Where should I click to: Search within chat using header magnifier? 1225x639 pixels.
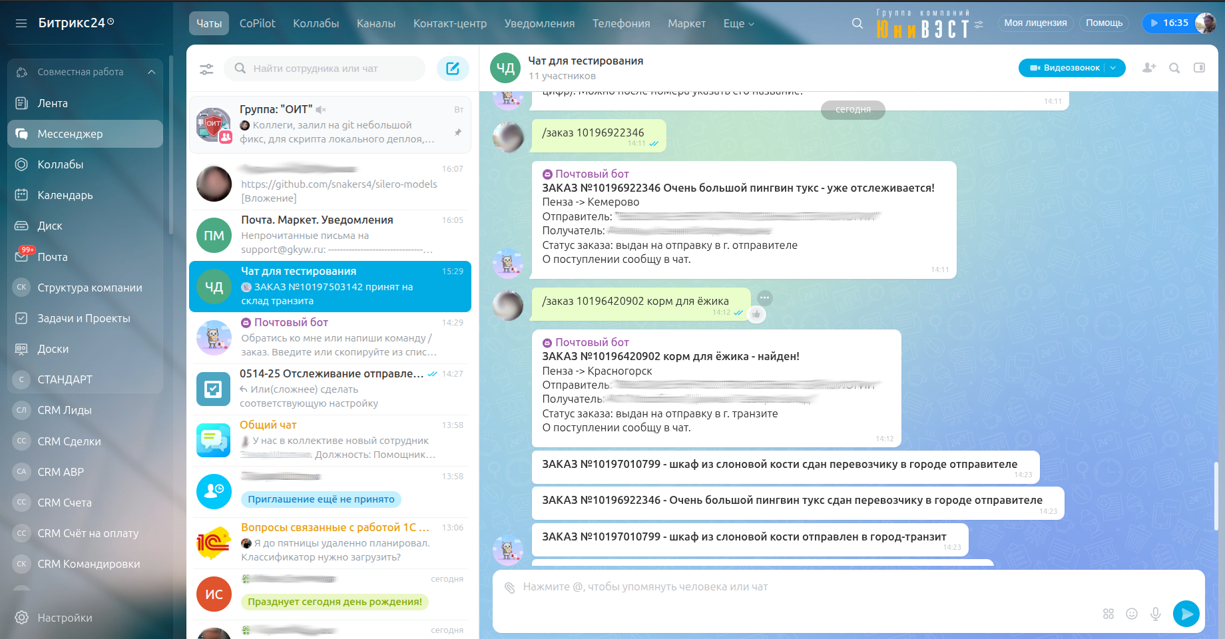[1174, 68]
